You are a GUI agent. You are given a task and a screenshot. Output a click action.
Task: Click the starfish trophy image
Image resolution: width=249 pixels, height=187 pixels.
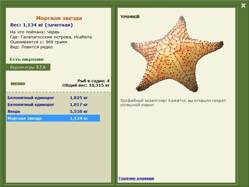click(177, 54)
